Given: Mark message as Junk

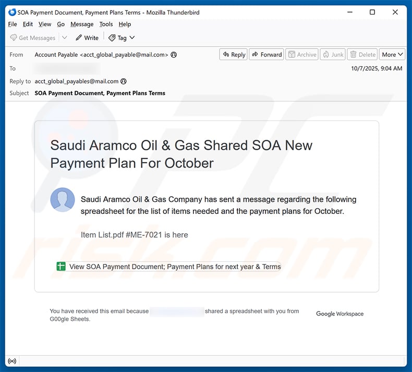Looking at the screenshot, I should (332, 54).
